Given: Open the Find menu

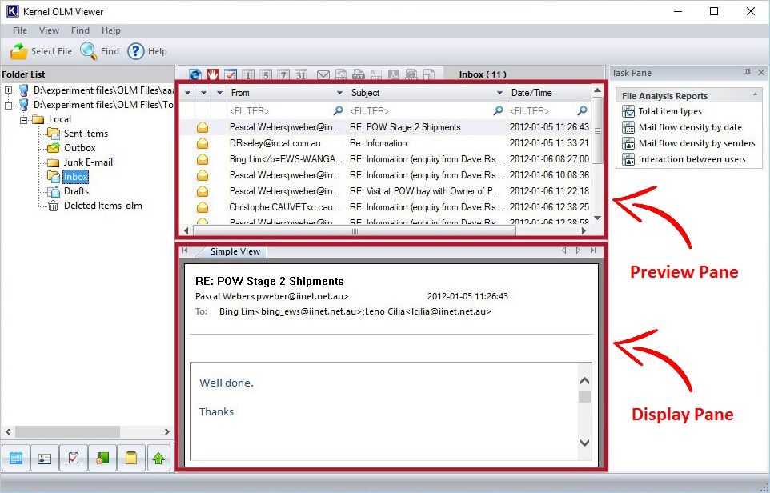Looking at the screenshot, I should [x=80, y=30].
